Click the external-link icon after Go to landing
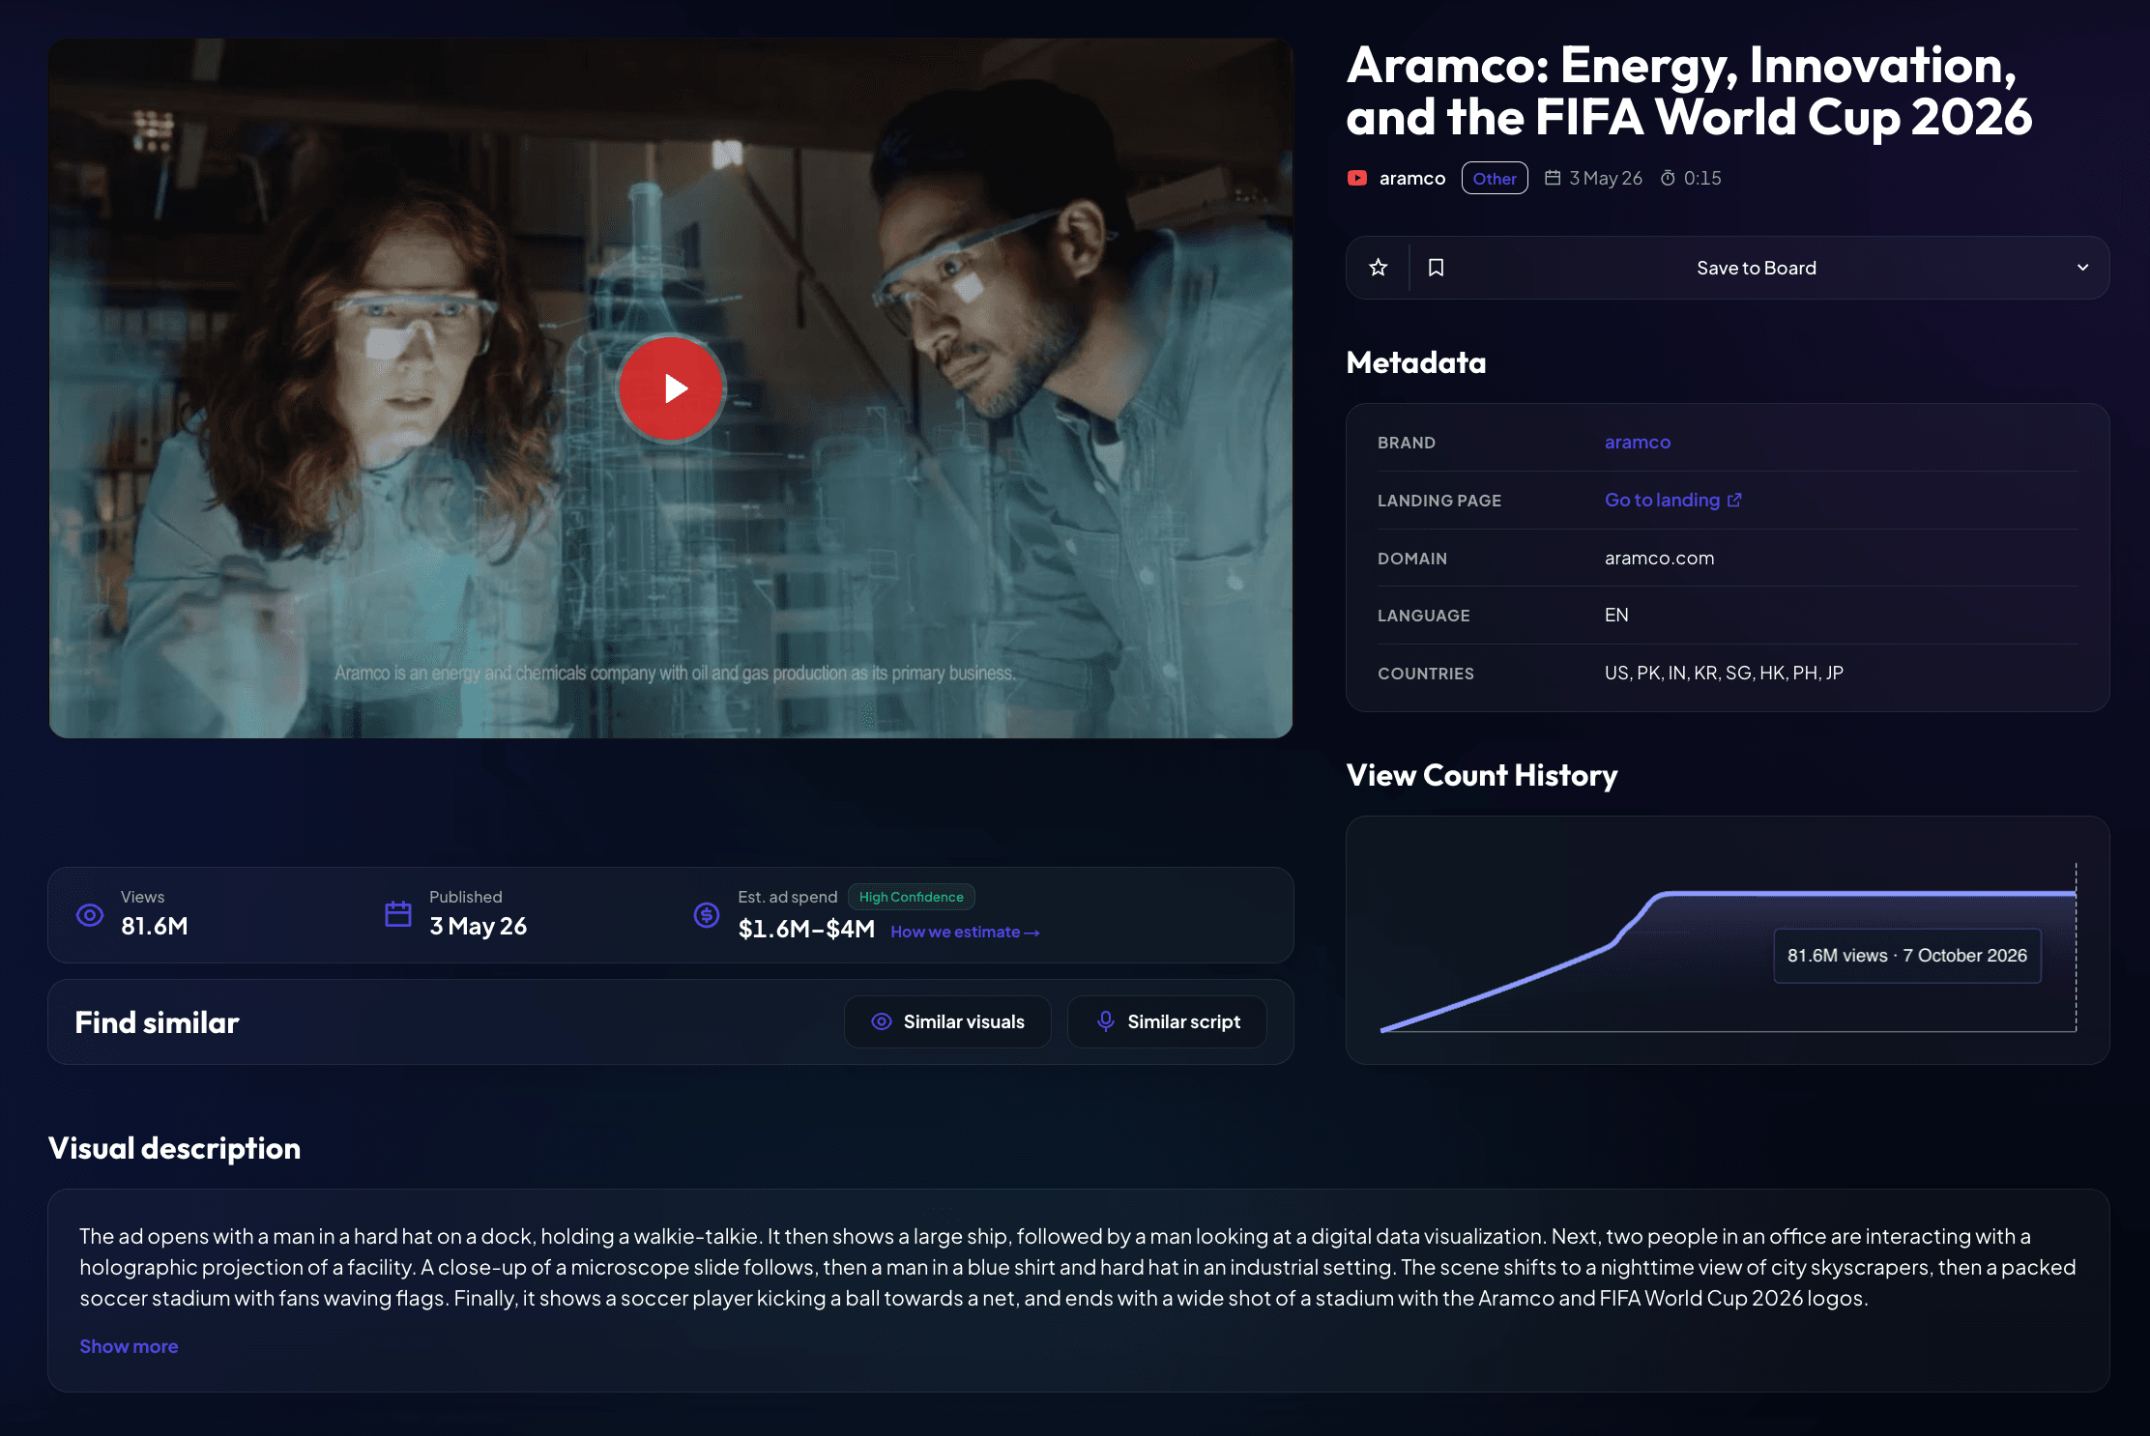2150x1436 pixels. coord(1734,500)
